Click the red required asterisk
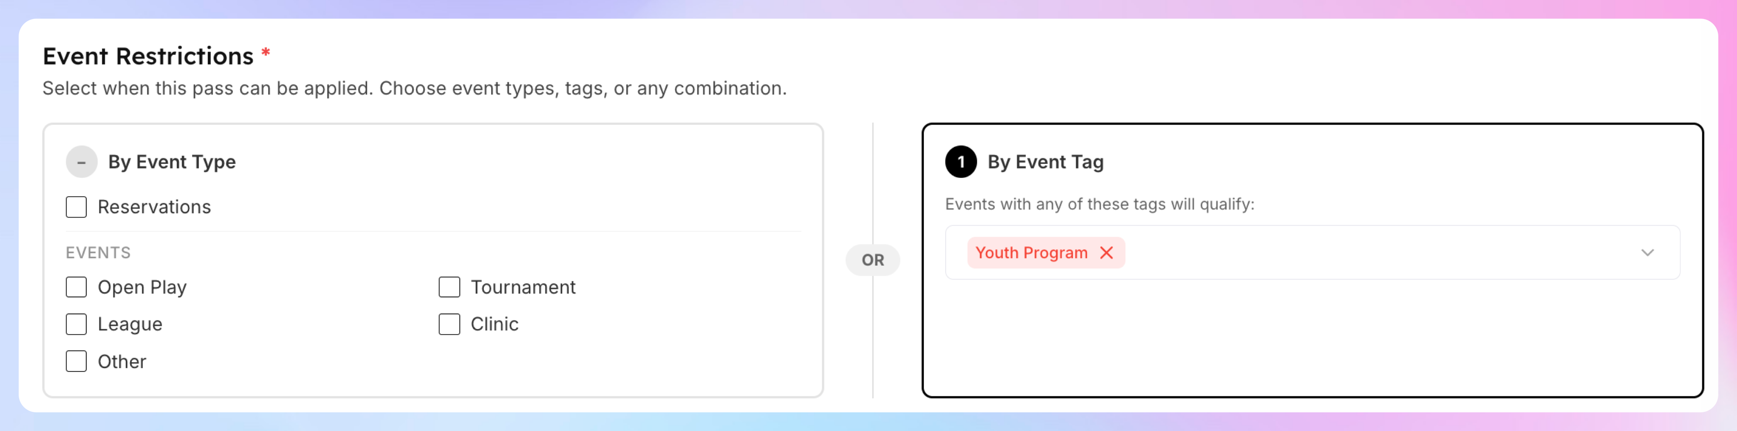1737x431 pixels. (266, 53)
